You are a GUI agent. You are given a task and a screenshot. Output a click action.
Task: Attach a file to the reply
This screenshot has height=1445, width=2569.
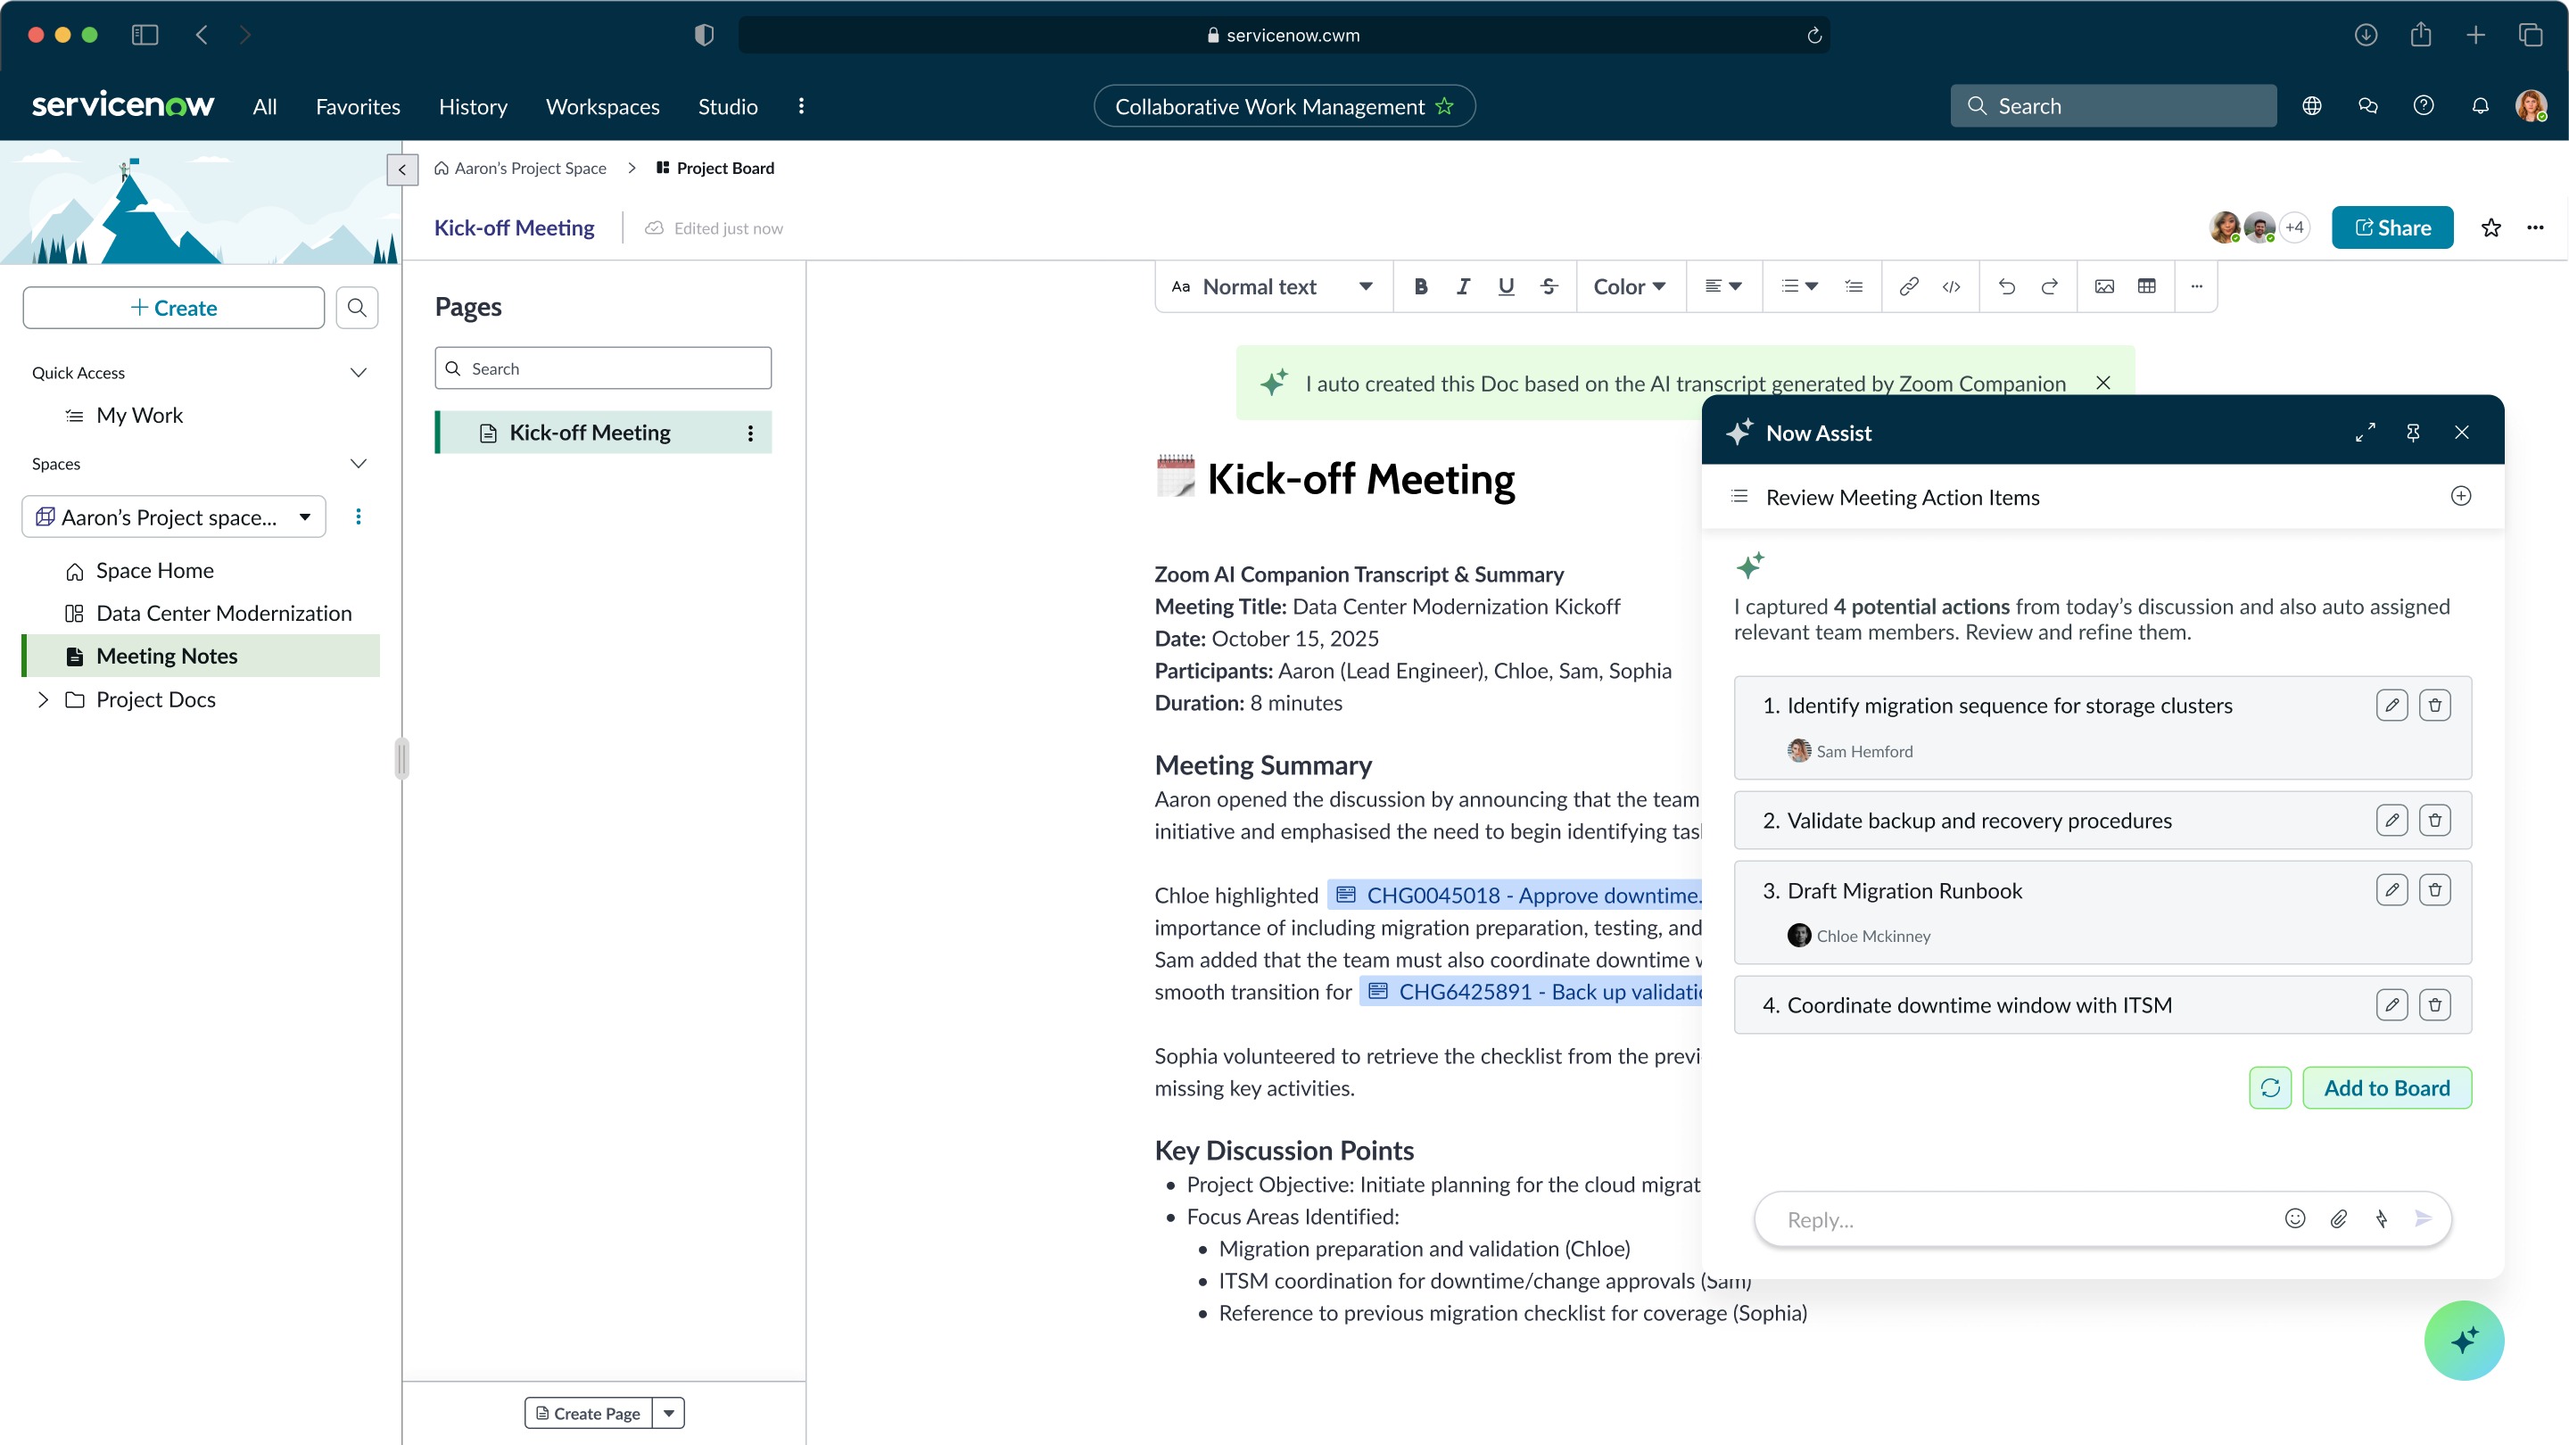(x=2339, y=1218)
